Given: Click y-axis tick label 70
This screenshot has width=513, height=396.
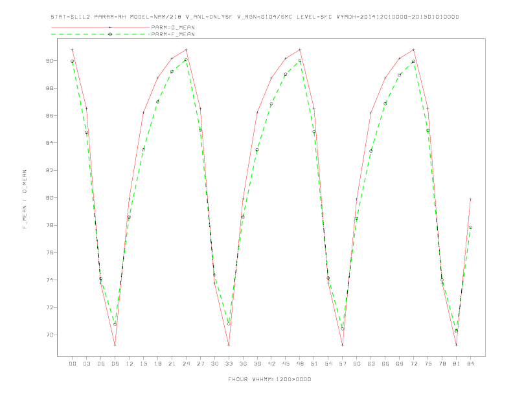Looking at the screenshot, I should tap(50, 335).
